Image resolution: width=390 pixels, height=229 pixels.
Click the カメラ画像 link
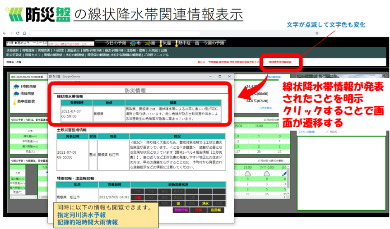[x=306, y=132]
